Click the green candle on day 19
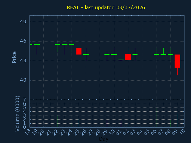The width and height of the screenshot is (191, 143). 37,49
